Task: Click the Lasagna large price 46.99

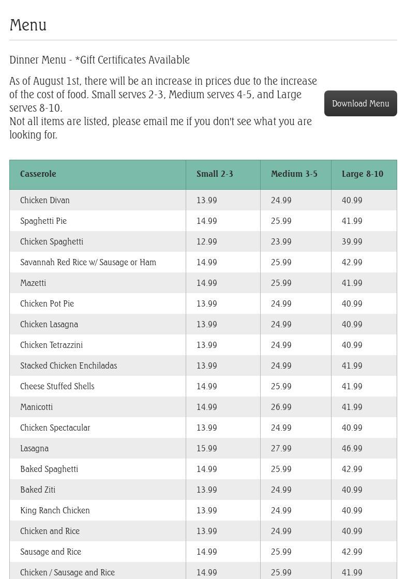Action: click(x=352, y=449)
